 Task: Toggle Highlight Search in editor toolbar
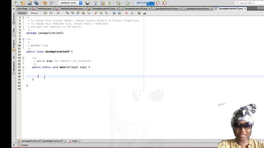point(83,13)
